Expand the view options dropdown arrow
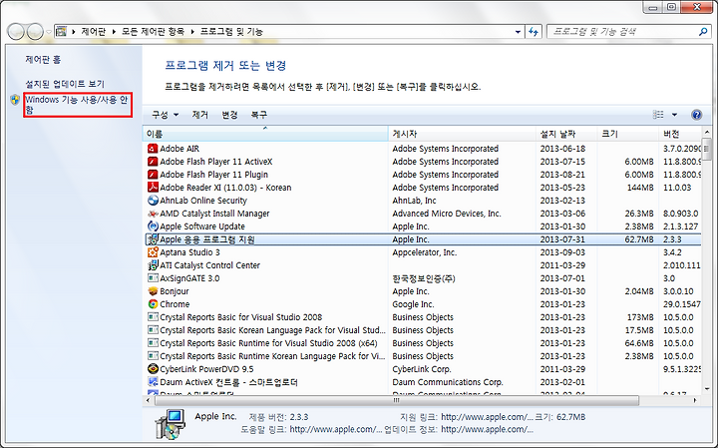This screenshot has height=448, width=718. click(674, 115)
